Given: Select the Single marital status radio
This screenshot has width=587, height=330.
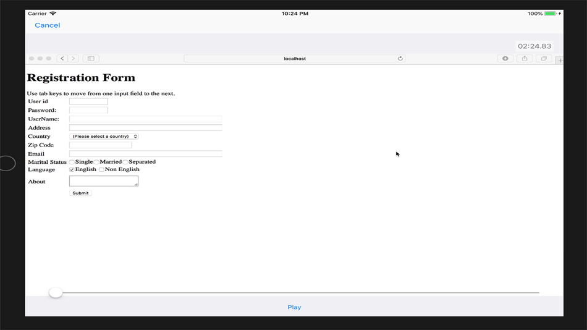Looking at the screenshot, I should pos(72,162).
